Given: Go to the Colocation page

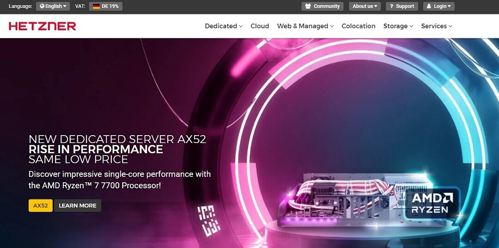Looking at the screenshot, I should [x=359, y=26].
